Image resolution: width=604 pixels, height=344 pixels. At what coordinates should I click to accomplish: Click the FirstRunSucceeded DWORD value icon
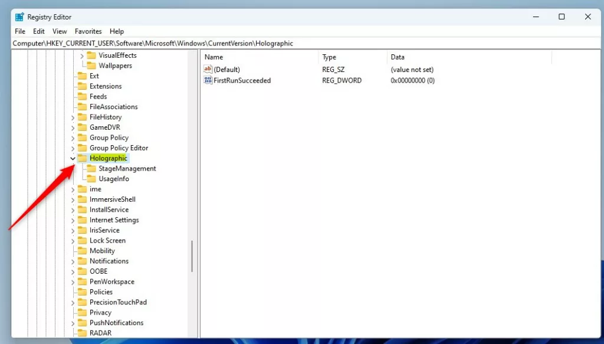click(x=208, y=80)
